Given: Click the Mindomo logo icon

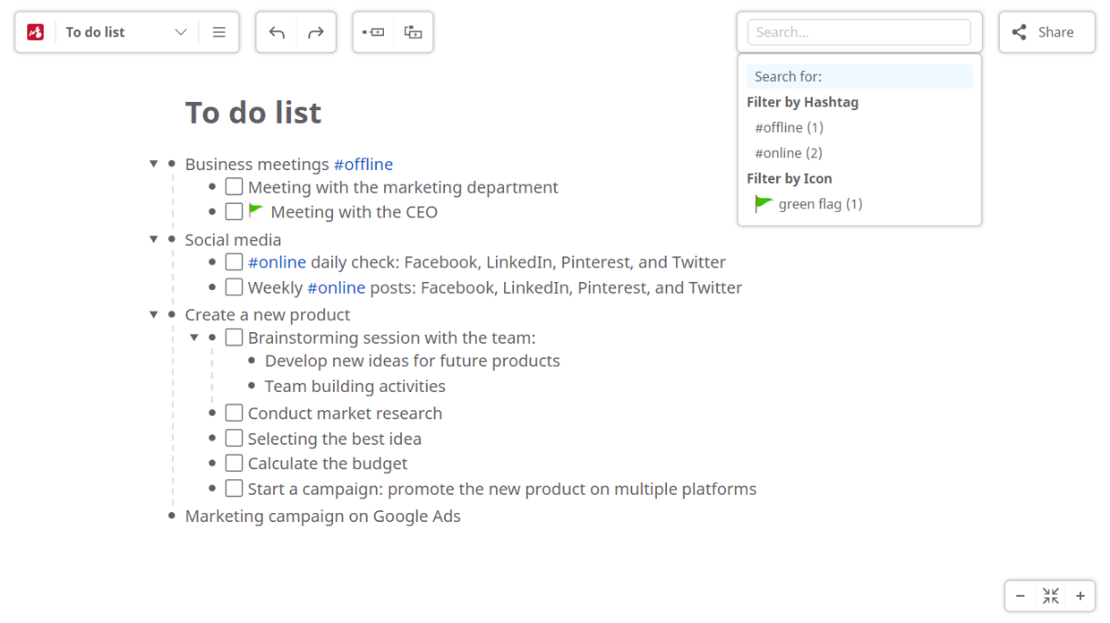Looking at the screenshot, I should pyautogui.click(x=35, y=31).
